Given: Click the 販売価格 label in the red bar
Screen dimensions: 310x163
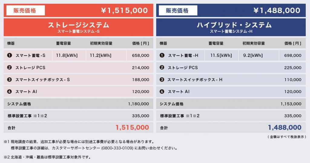Looking at the screenshot, I should [25, 11].
